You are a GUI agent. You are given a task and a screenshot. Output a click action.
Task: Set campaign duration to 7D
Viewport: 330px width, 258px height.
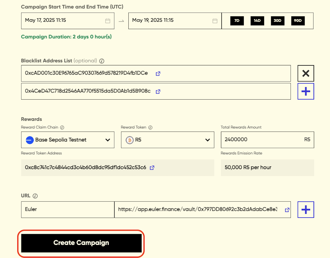237,21
